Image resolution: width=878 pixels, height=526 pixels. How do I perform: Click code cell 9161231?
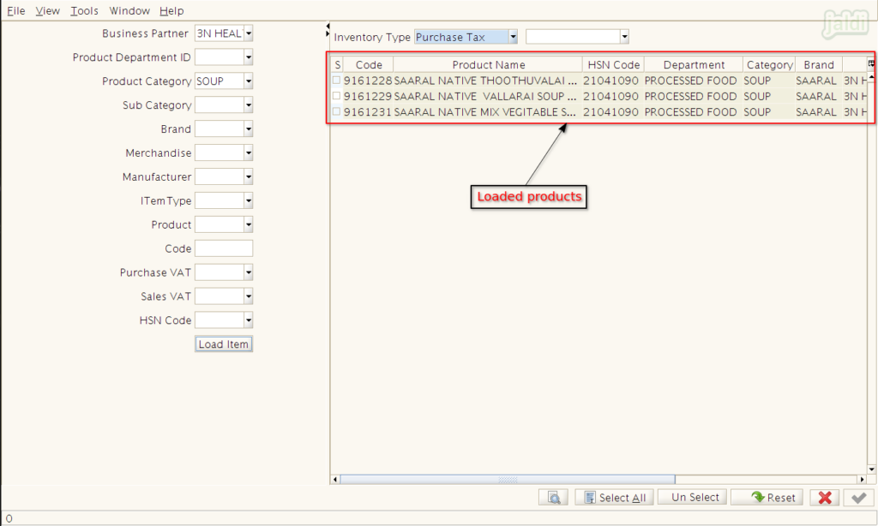tap(368, 112)
